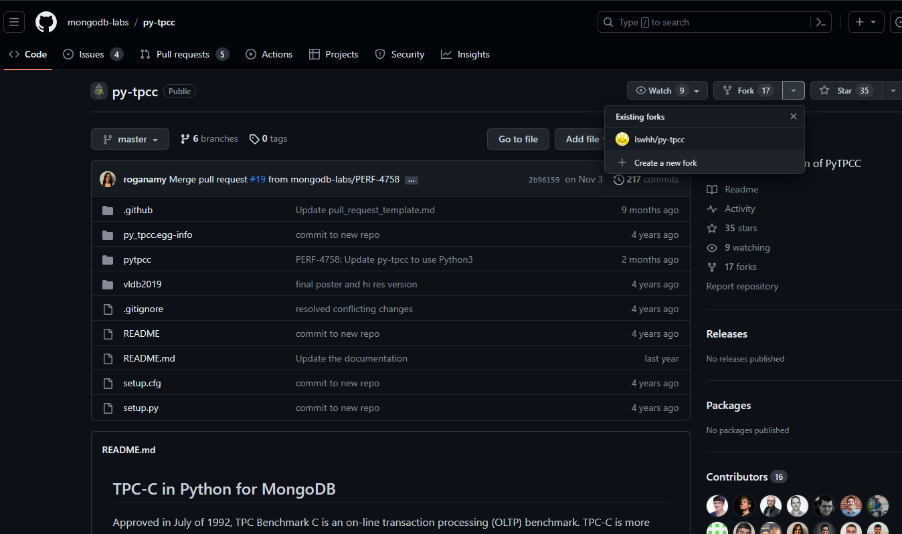This screenshot has height=534, width=902.
Task: View the 9 watching link
Action: [738, 247]
